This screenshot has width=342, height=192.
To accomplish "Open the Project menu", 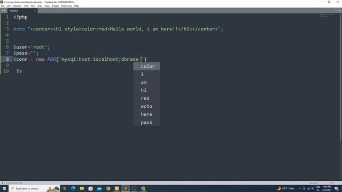I will tap(55, 6).
